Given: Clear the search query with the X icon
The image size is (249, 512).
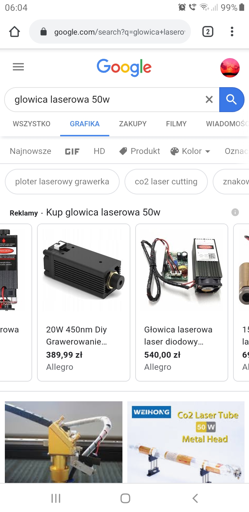Looking at the screenshot, I should 209,100.
